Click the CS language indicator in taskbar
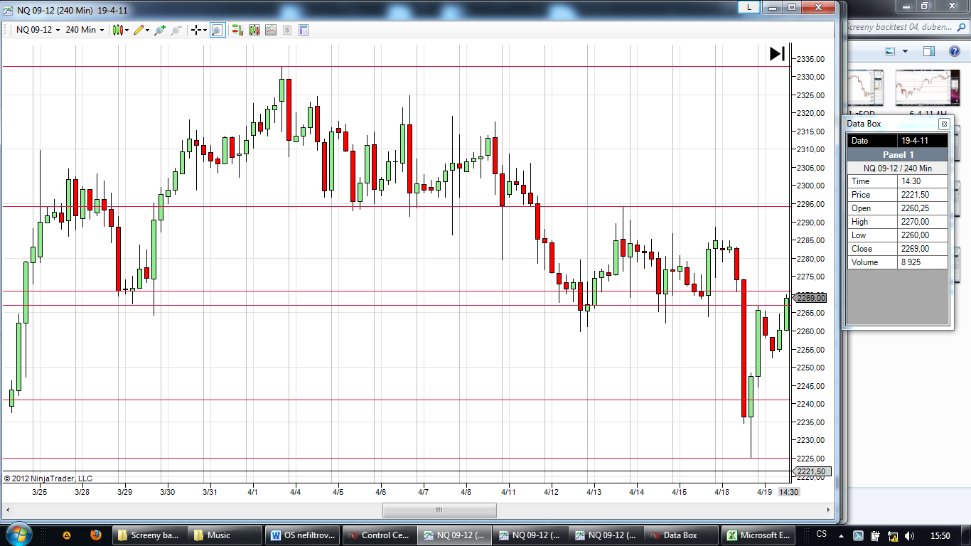971x546 pixels. point(822,534)
